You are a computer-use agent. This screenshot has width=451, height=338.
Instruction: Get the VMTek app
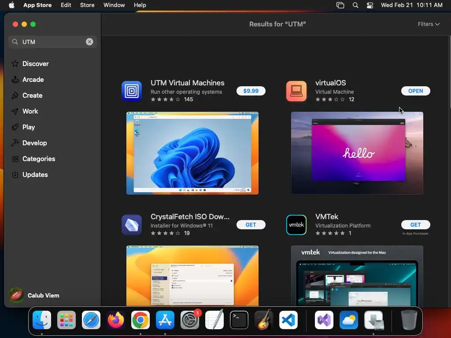(415, 225)
